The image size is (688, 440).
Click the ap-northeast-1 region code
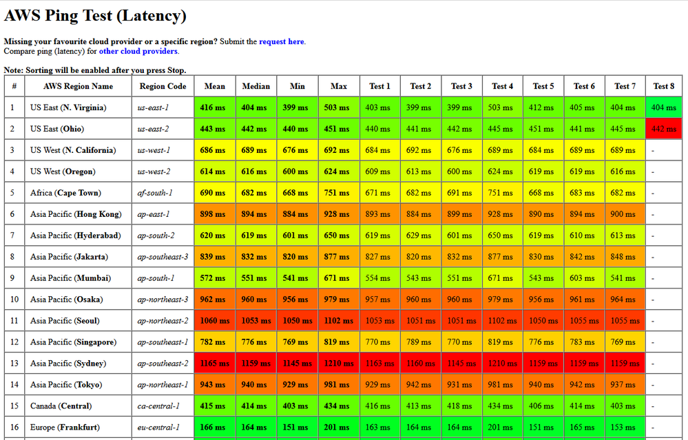pyautogui.click(x=163, y=384)
